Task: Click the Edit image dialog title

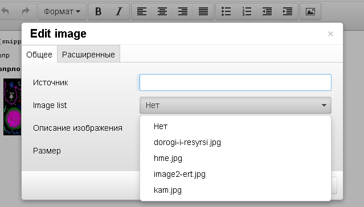Action: point(58,34)
